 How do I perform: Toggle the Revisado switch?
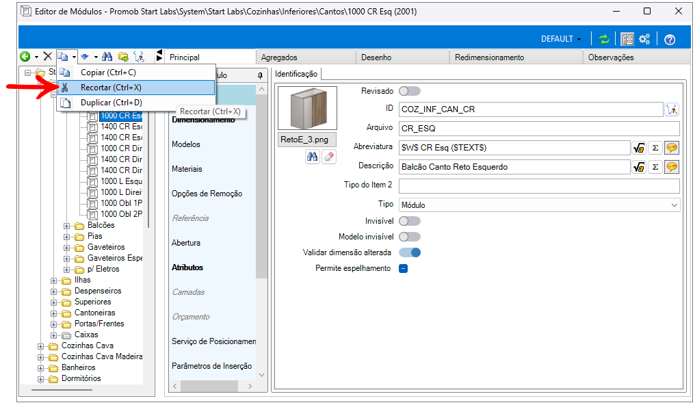pyautogui.click(x=409, y=91)
